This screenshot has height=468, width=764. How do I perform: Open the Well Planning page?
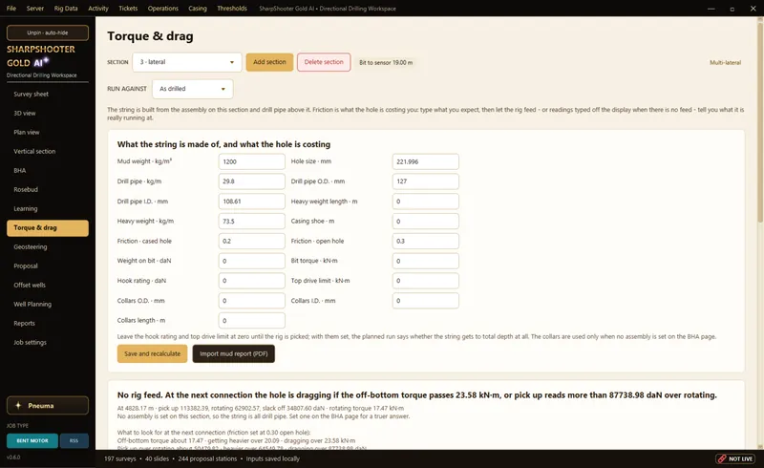pyautogui.click(x=48, y=304)
